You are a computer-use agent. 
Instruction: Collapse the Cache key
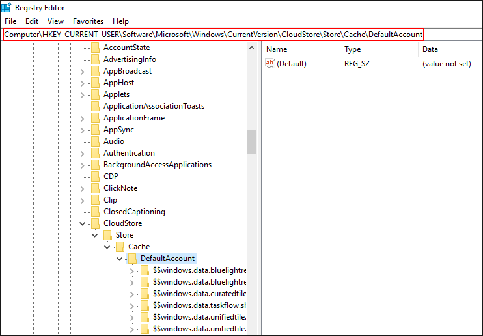click(x=107, y=247)
